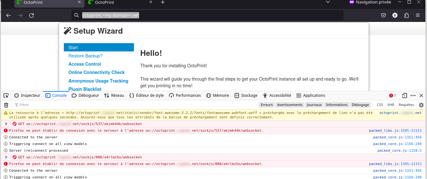Image resolution: width=427 pixels, height=179 pixels.
Task: Switch to the Applications devtools tab
Action: point(311,96)
